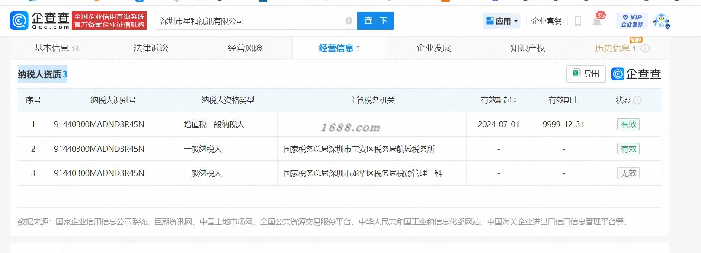The image size is (701, 253).
Task: Click the 纳税人资质 section heading
Action: point(42,74)
